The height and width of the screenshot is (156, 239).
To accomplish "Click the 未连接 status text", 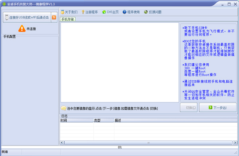I will 31,29.
